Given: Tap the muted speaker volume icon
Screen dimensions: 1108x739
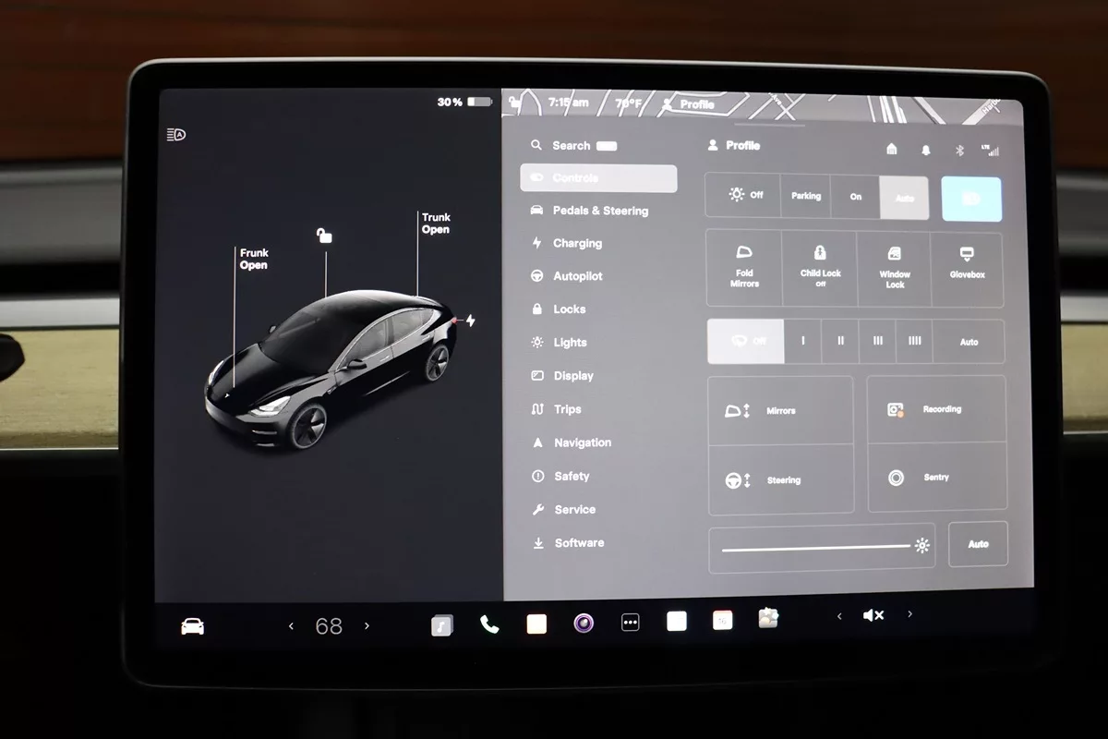Looking at the screenshot, I should (x=873, y=615).
